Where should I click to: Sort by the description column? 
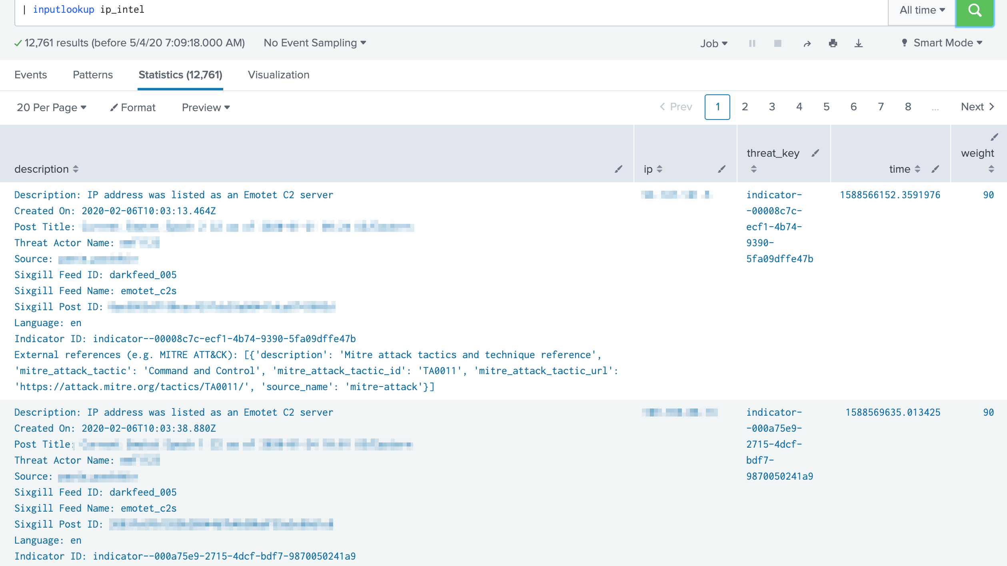coord(46,169)
